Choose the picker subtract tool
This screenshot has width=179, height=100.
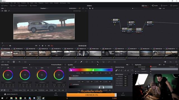click(119, 70)
